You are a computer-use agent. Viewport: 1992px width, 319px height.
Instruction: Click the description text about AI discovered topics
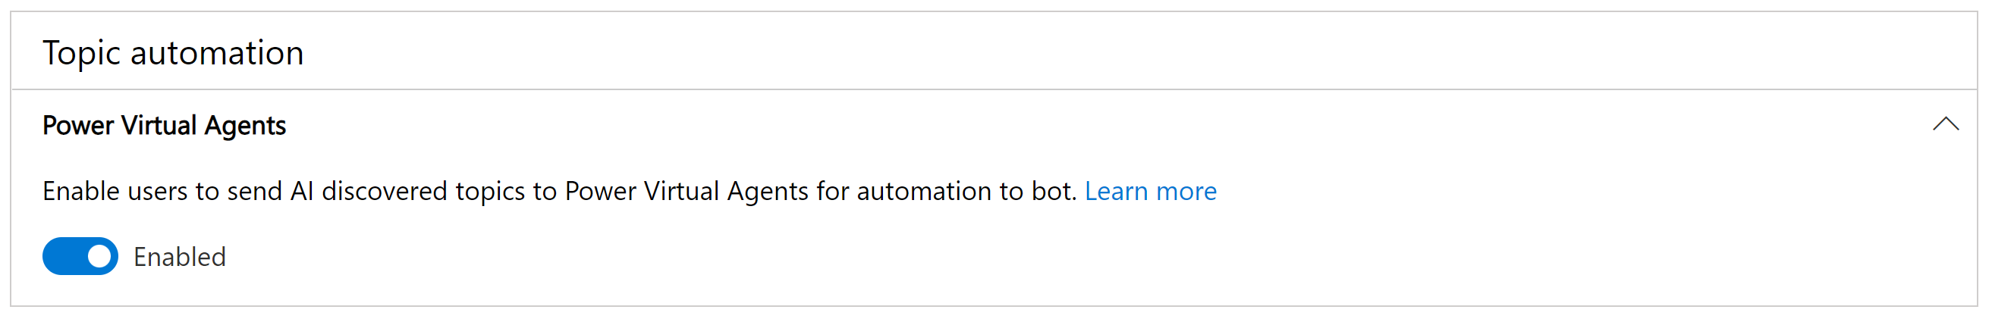pos(559,191)
